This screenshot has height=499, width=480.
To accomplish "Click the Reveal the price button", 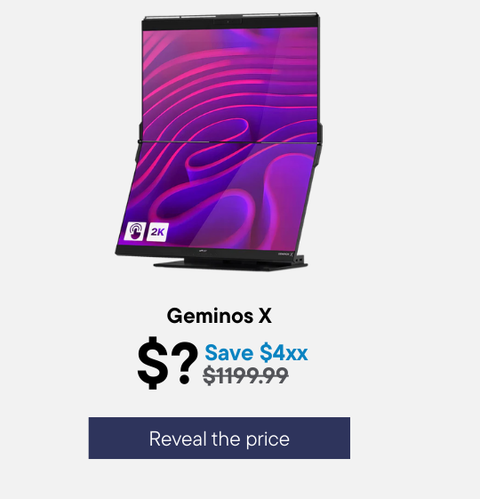I will 220,438.
